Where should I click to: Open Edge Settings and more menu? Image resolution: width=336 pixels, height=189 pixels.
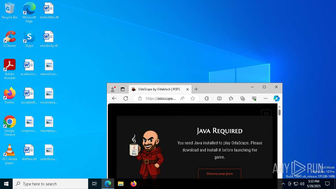[x=266, y=98]
